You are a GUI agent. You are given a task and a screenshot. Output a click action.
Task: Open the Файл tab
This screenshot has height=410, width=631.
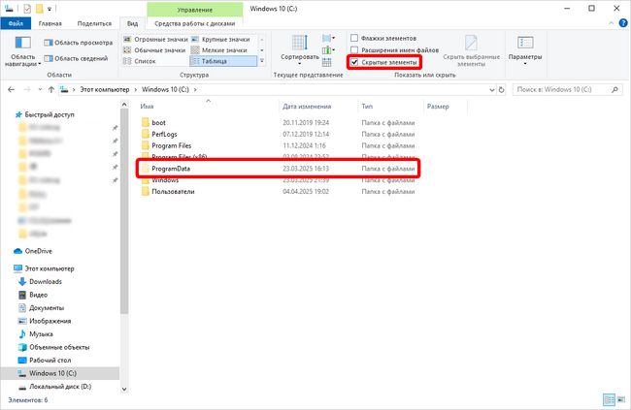click(16, 23)
